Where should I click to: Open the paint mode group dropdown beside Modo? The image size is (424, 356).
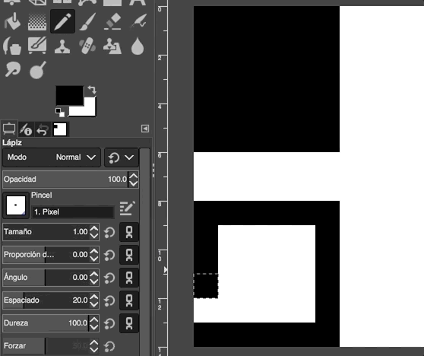pos(122,157)
